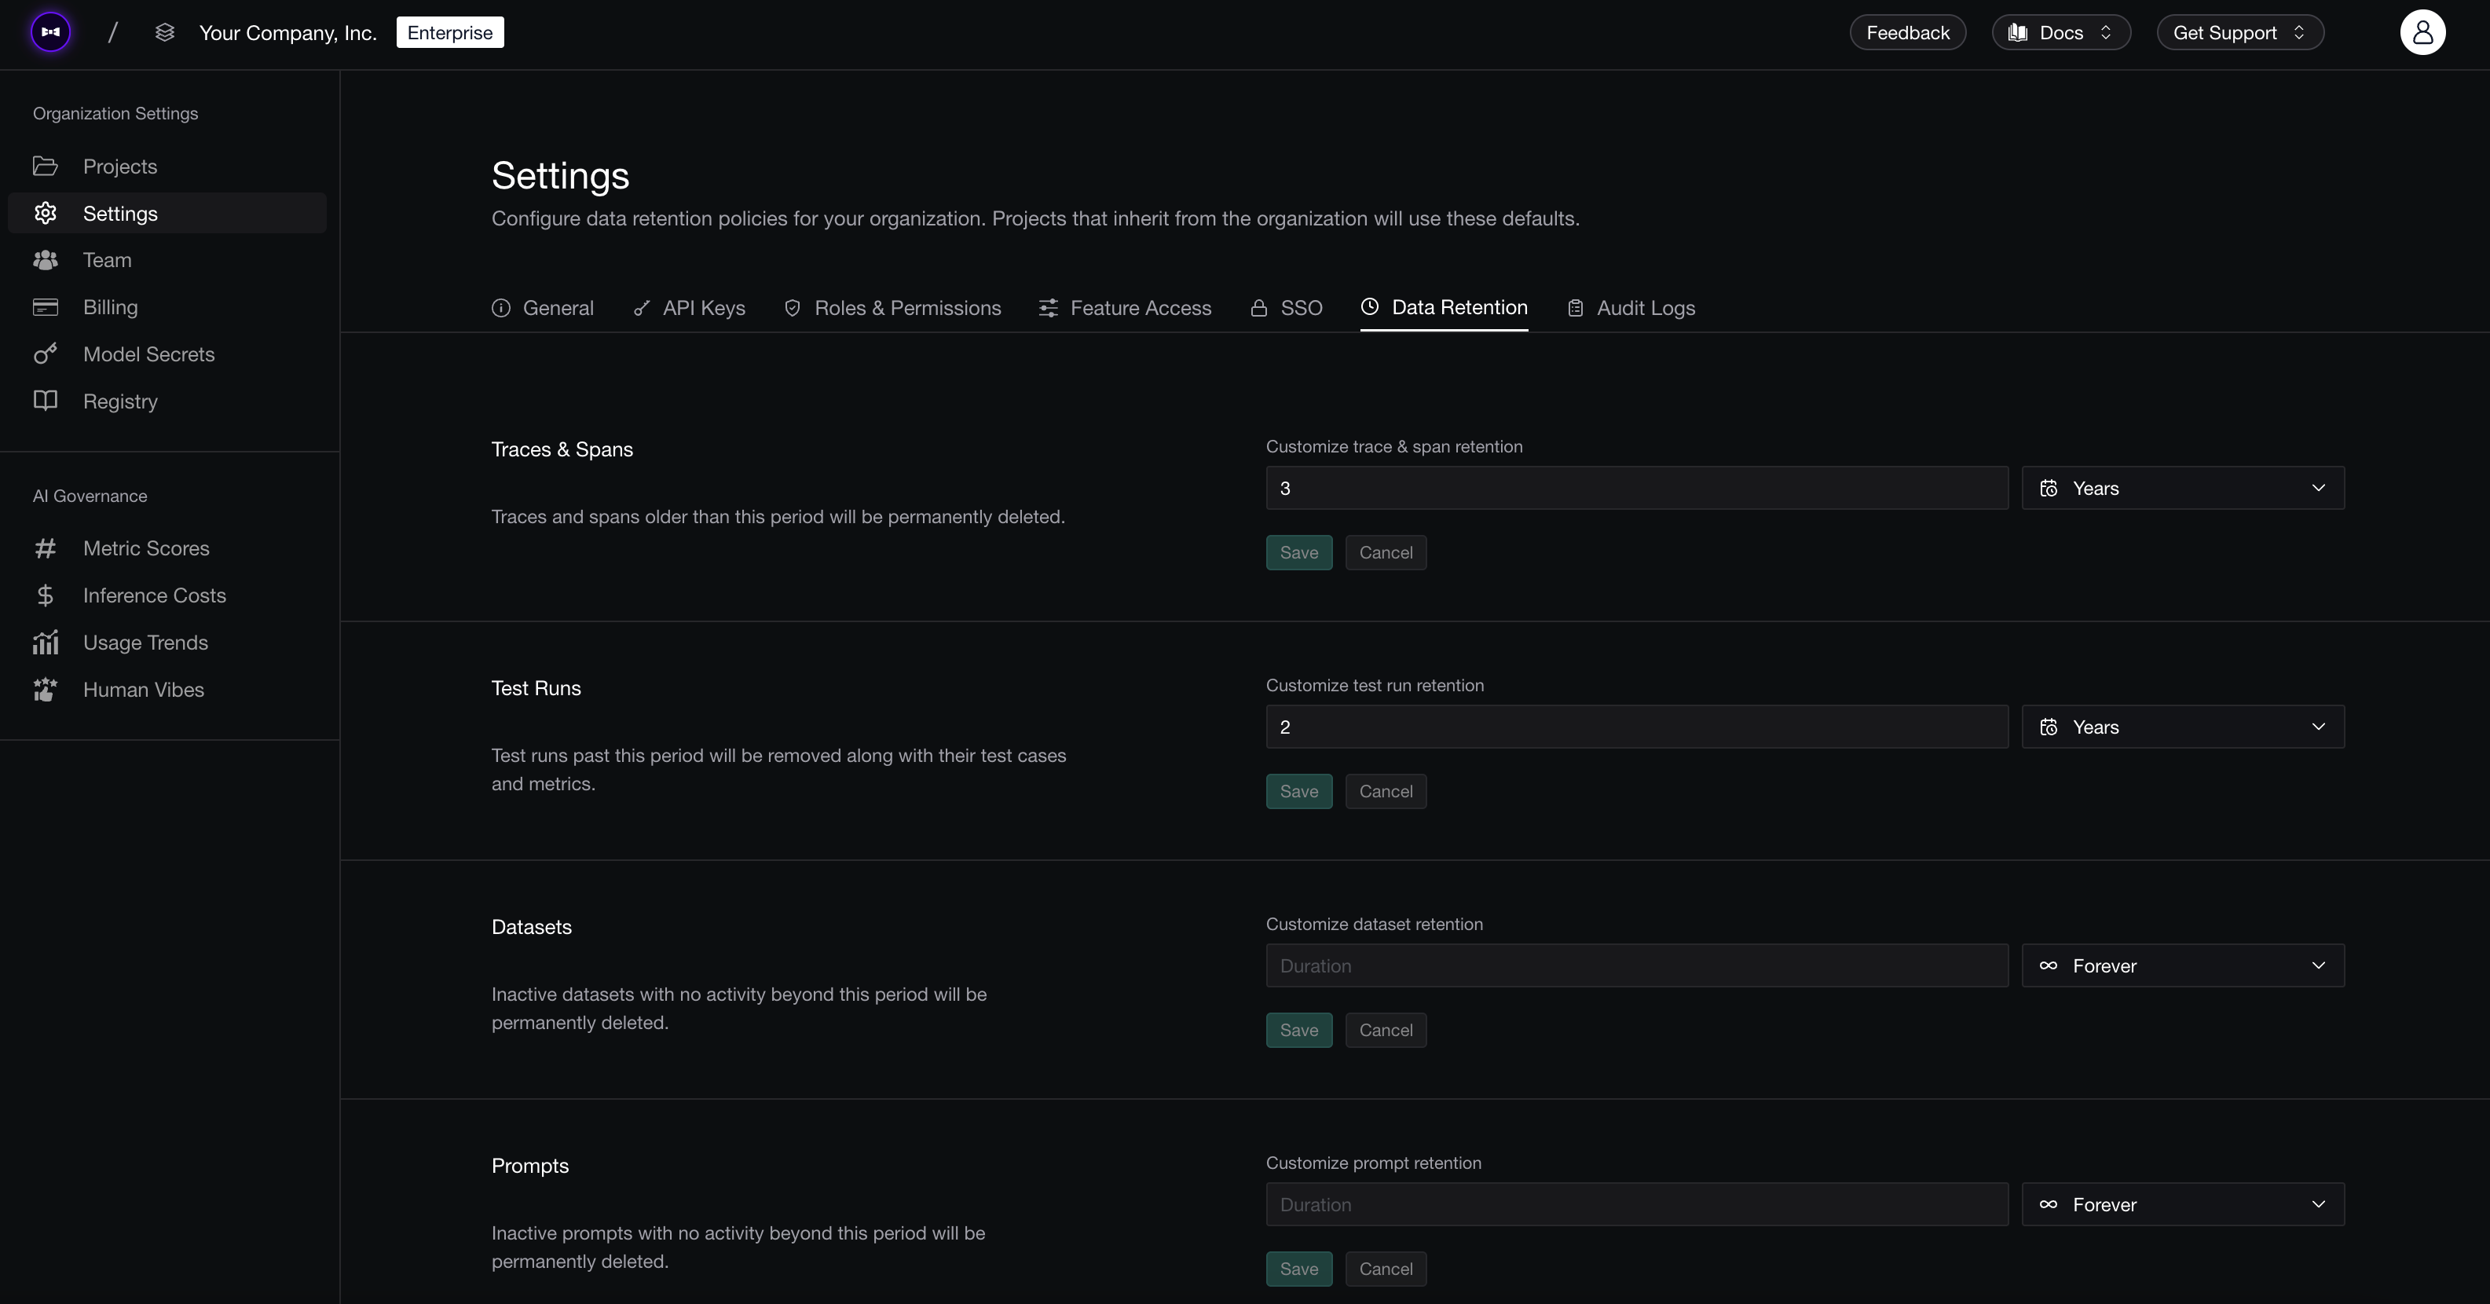
Task: Open Model Secrets in the sidebar
Action: click(x=167, y=353)
